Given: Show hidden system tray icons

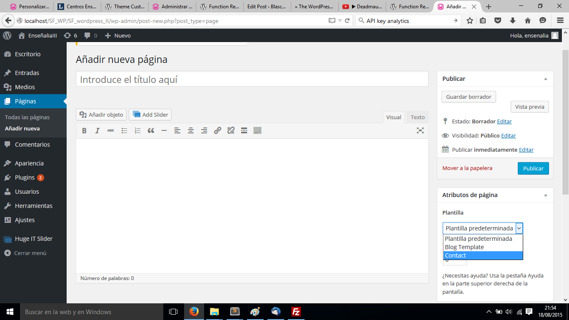Looking at the screenshot, I should point(489,312).
